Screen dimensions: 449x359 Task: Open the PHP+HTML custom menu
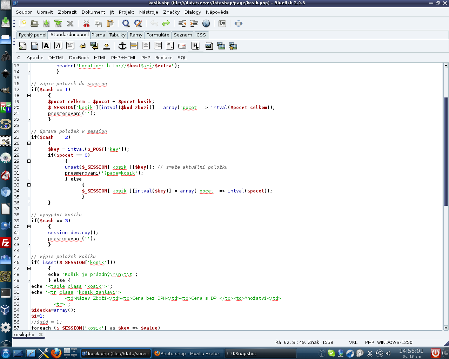click(x=123, y=57)
